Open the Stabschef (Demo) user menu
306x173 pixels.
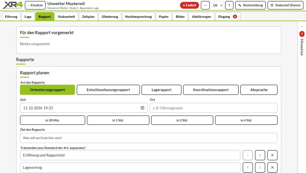pos(286,5)
